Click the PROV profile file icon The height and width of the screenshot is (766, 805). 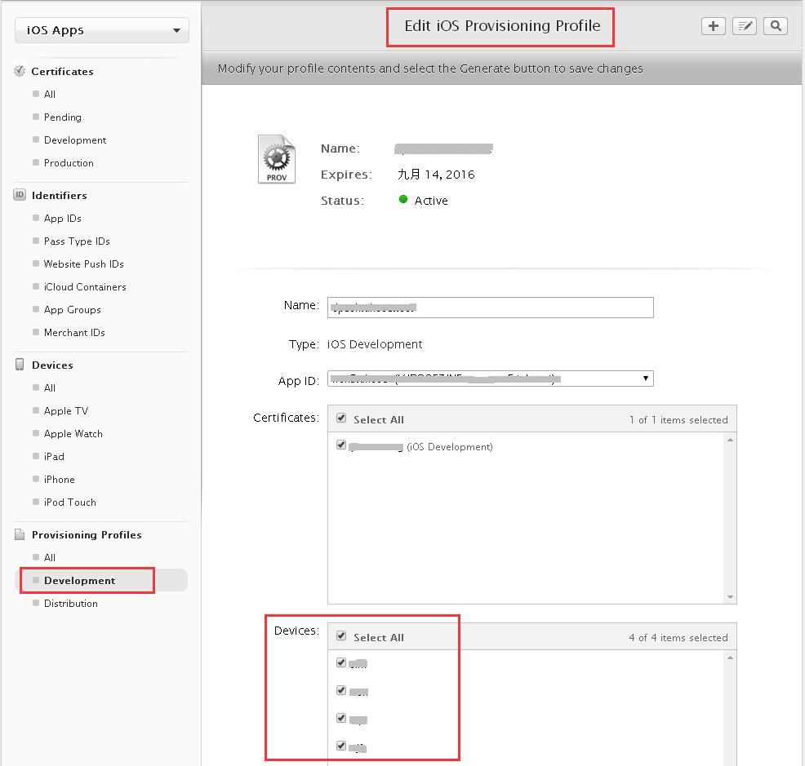pos(276,159)
